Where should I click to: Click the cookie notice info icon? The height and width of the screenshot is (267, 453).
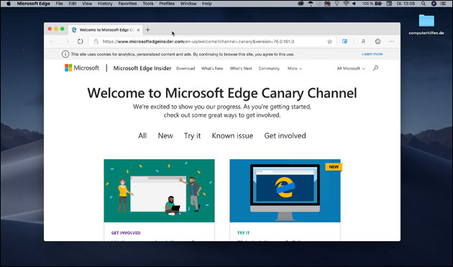pyautogui.click(x=65, y=54)
